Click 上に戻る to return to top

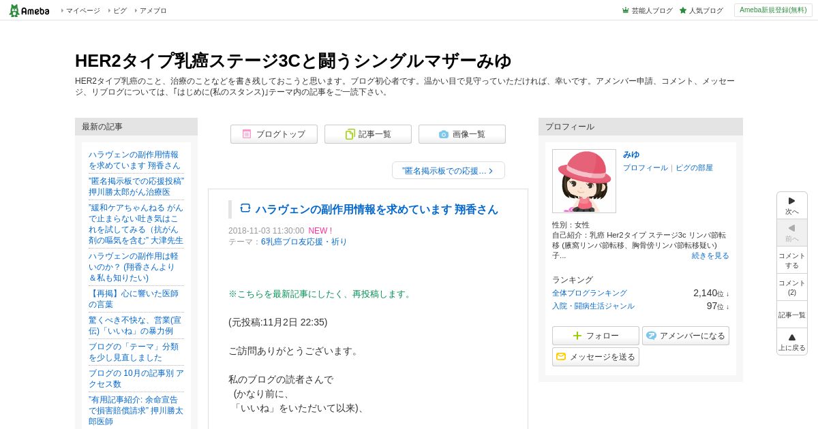(x=792, y=342)
